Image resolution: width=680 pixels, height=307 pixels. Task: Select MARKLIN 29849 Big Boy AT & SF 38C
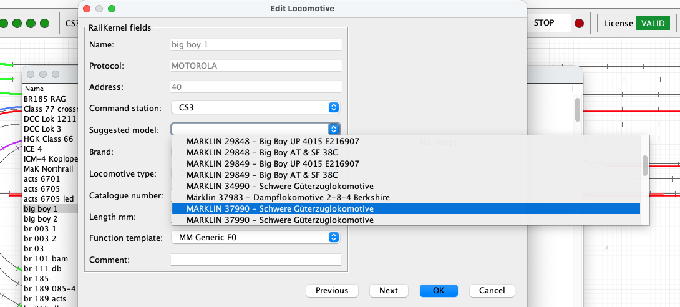(x=406, y=175)
